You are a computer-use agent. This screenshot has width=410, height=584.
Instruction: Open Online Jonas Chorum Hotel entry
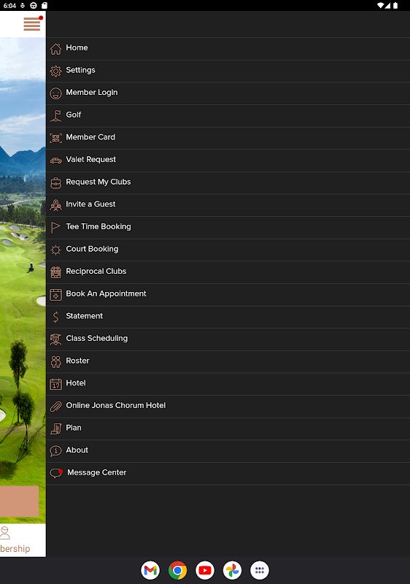[228, 407]
